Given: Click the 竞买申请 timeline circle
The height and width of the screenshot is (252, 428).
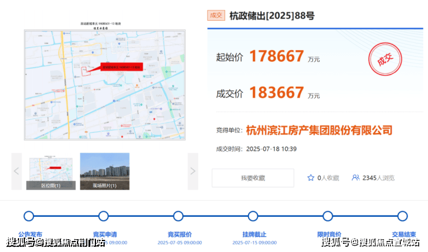Looking at the screenshot, I should click(104, 216).
